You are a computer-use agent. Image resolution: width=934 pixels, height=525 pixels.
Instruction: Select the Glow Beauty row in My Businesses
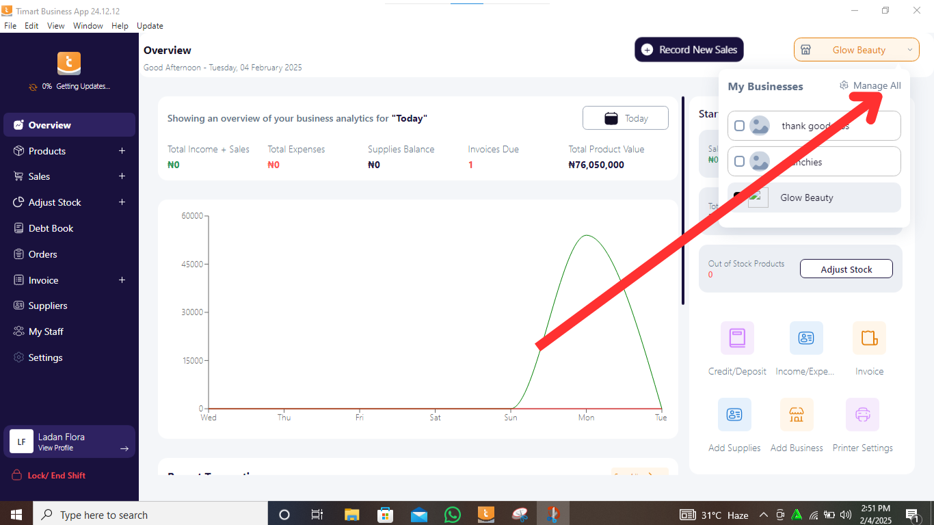coord(814,198)
